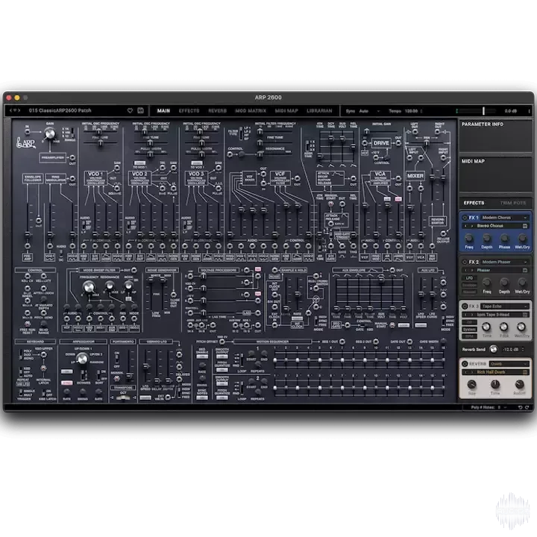Flip the Poly/Duo/Mono keyboard switch
Screen dimensions: 537x537
click(21, 354)
